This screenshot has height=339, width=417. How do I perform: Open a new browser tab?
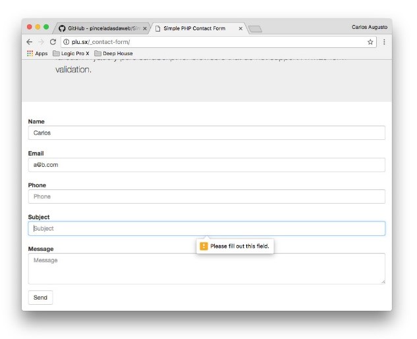click(x=256, y=28)
